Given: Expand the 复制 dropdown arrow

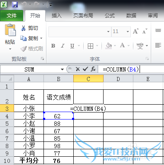Looking at the screenshot, I should coord(41,38).
